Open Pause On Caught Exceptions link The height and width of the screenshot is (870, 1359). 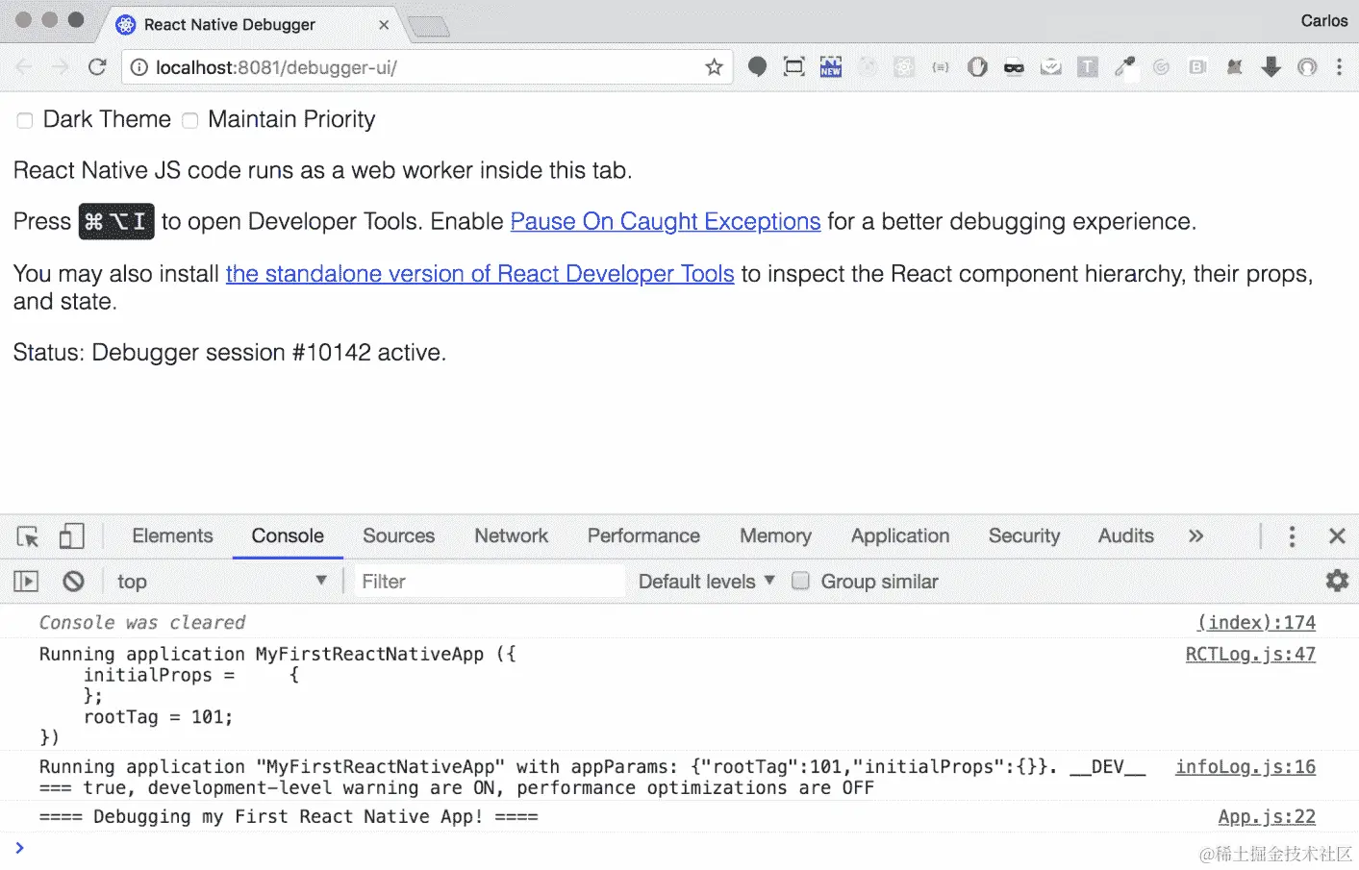pos(665,221)
